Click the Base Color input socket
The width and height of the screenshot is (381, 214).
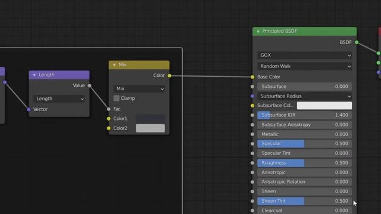point(252,77)
